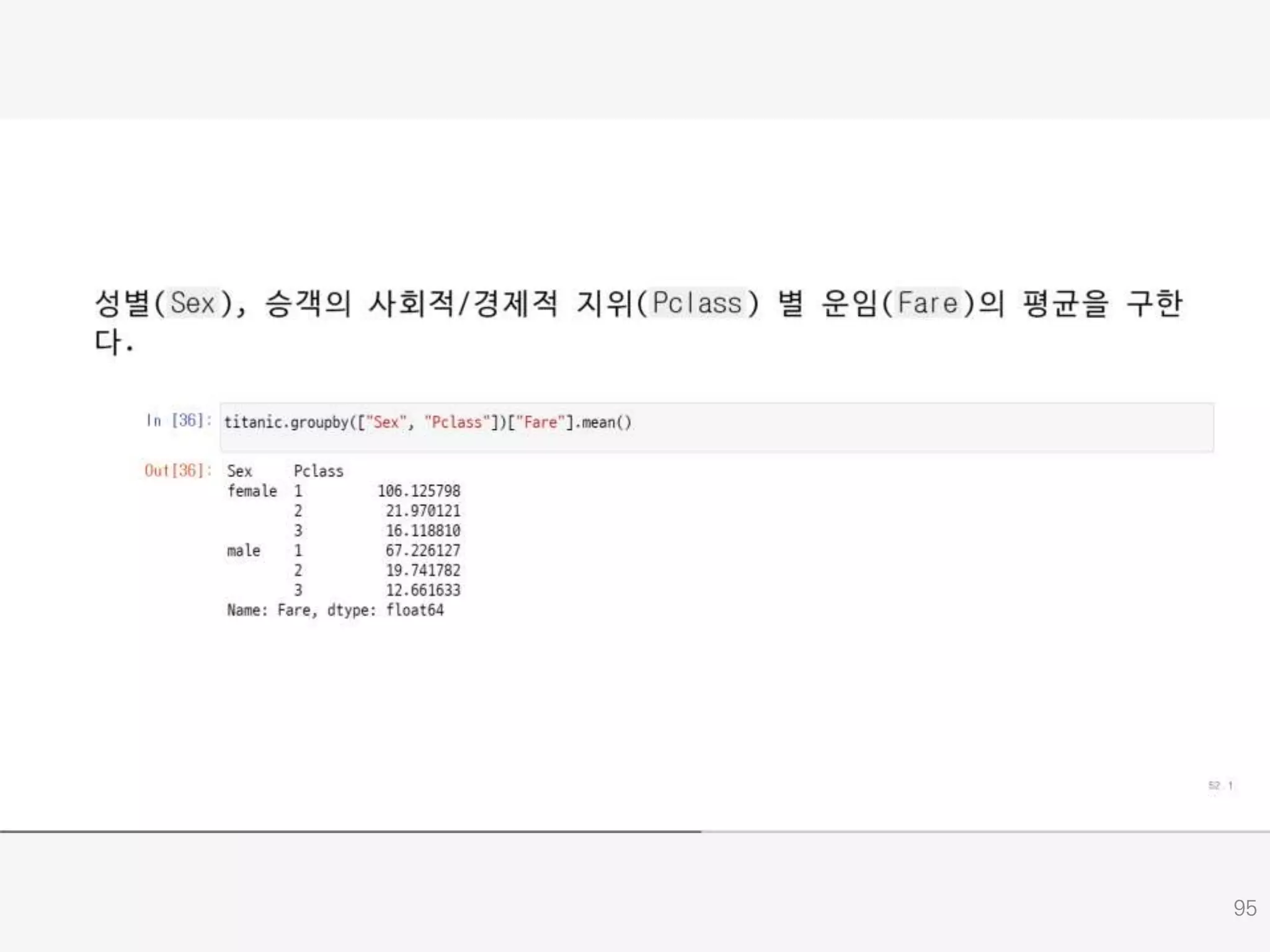
Task: Click the female row label in output
Action: click(x=252, y=491)
